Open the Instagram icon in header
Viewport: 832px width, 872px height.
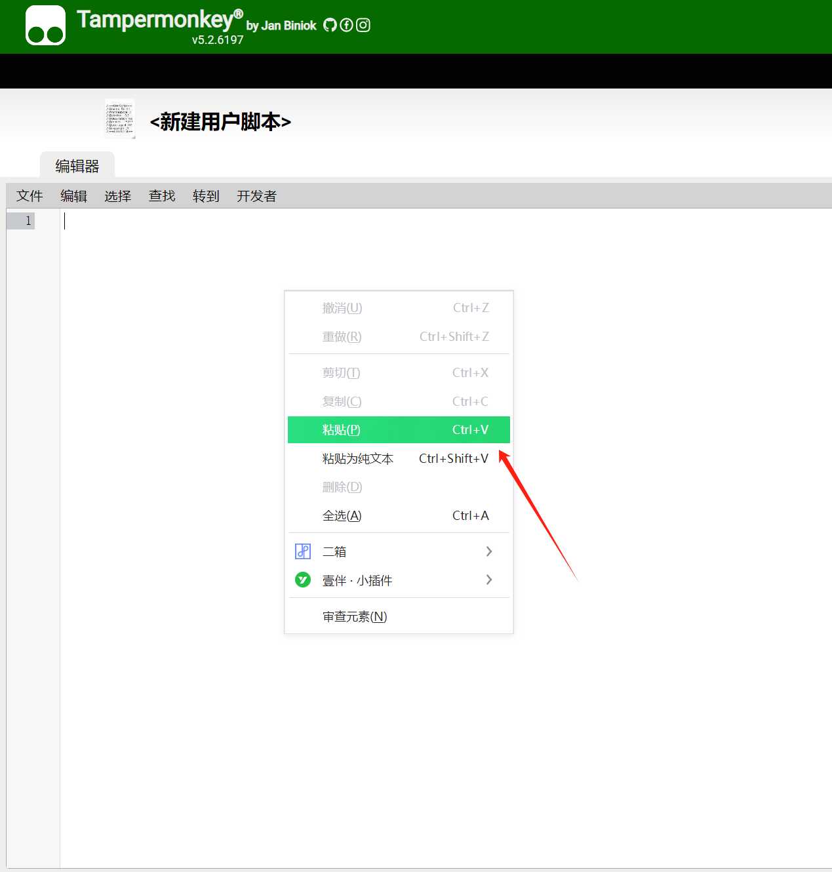[x=363, y=25]
